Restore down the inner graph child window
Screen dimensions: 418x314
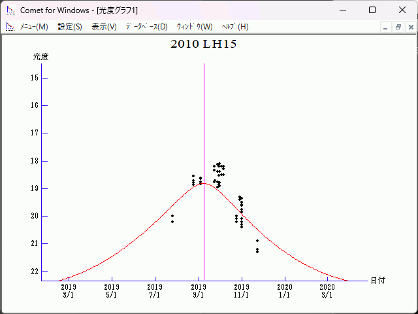398,27
